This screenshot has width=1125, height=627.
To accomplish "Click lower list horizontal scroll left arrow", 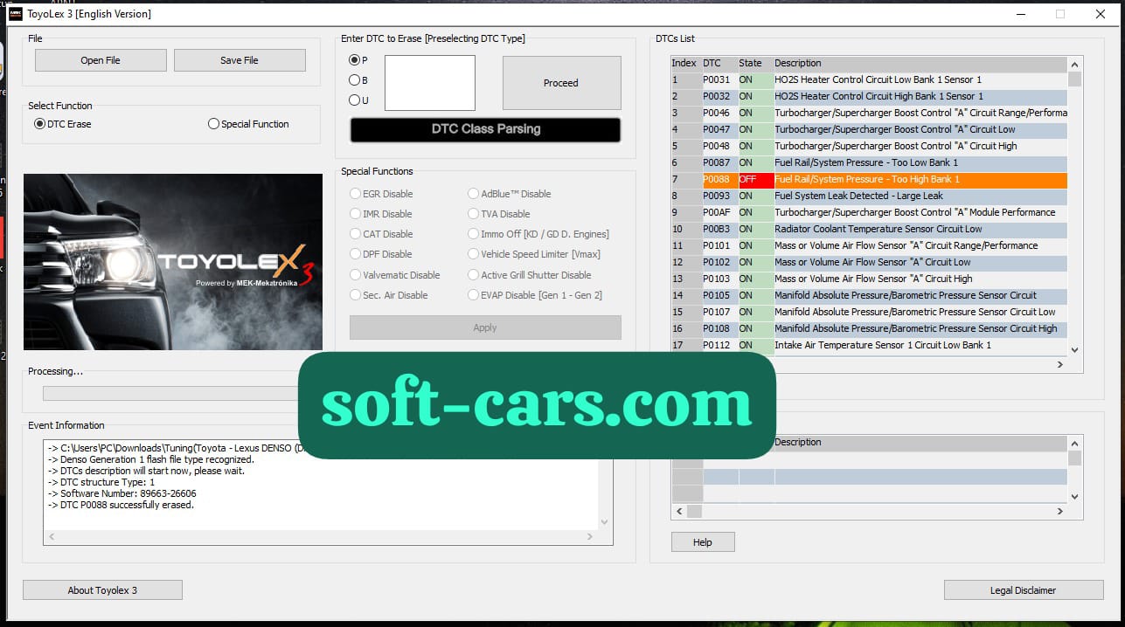I will coord(678,511).
